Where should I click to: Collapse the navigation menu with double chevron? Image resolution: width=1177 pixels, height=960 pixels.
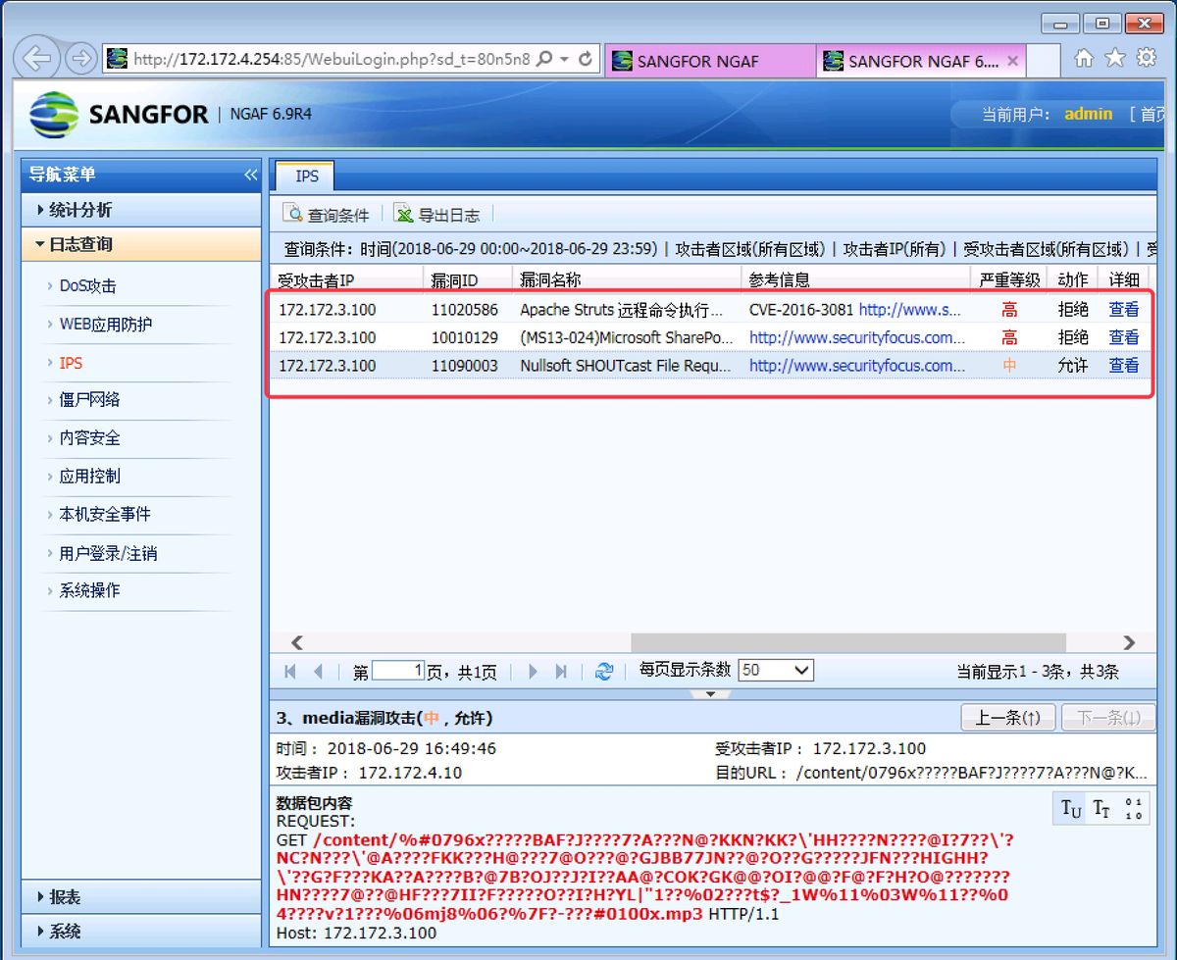pyautogui.click(x=250, y=175)
